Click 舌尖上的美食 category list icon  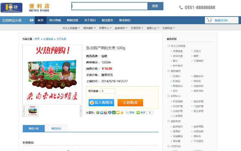[x=168, y=46]
